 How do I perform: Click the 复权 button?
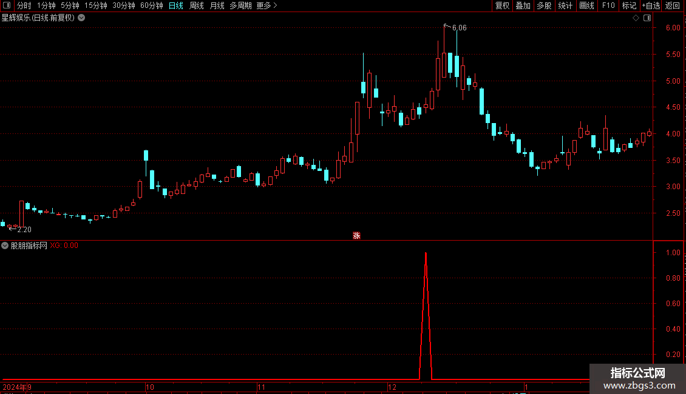coord(502,5)
